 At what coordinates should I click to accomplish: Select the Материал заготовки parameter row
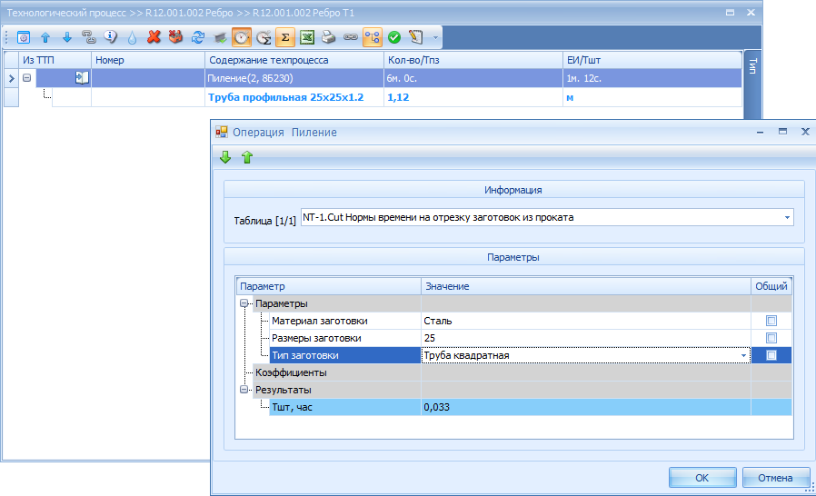345,321
